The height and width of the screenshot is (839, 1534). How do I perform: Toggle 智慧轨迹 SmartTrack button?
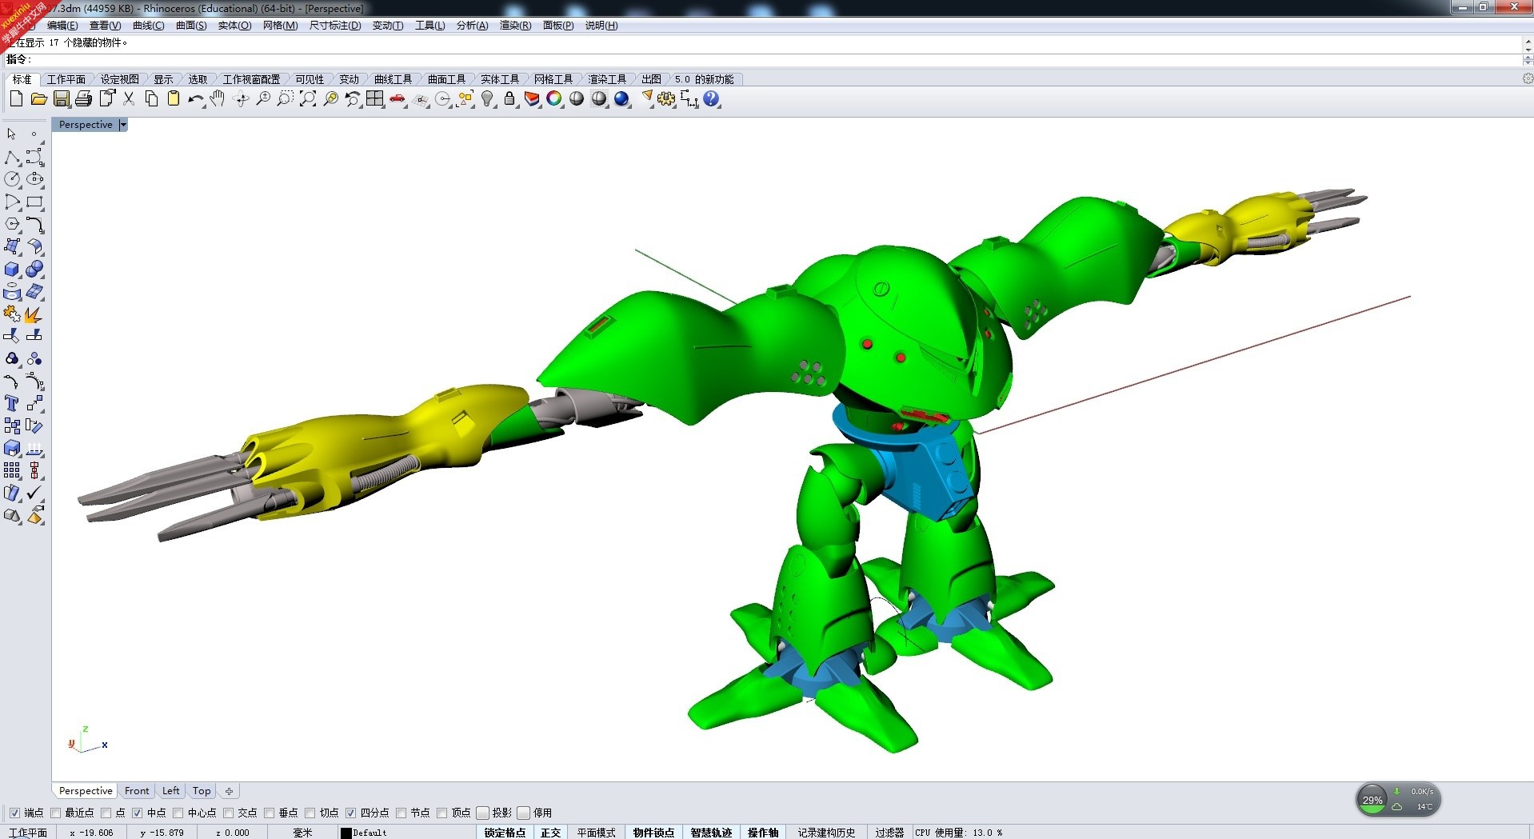point(711,833)
